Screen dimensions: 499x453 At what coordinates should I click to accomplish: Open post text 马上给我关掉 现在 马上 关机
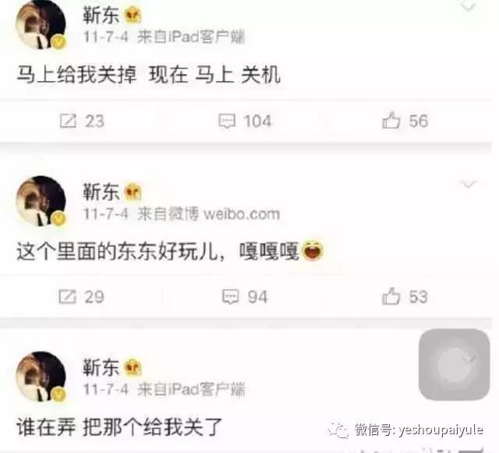click(x=149, y=75)
